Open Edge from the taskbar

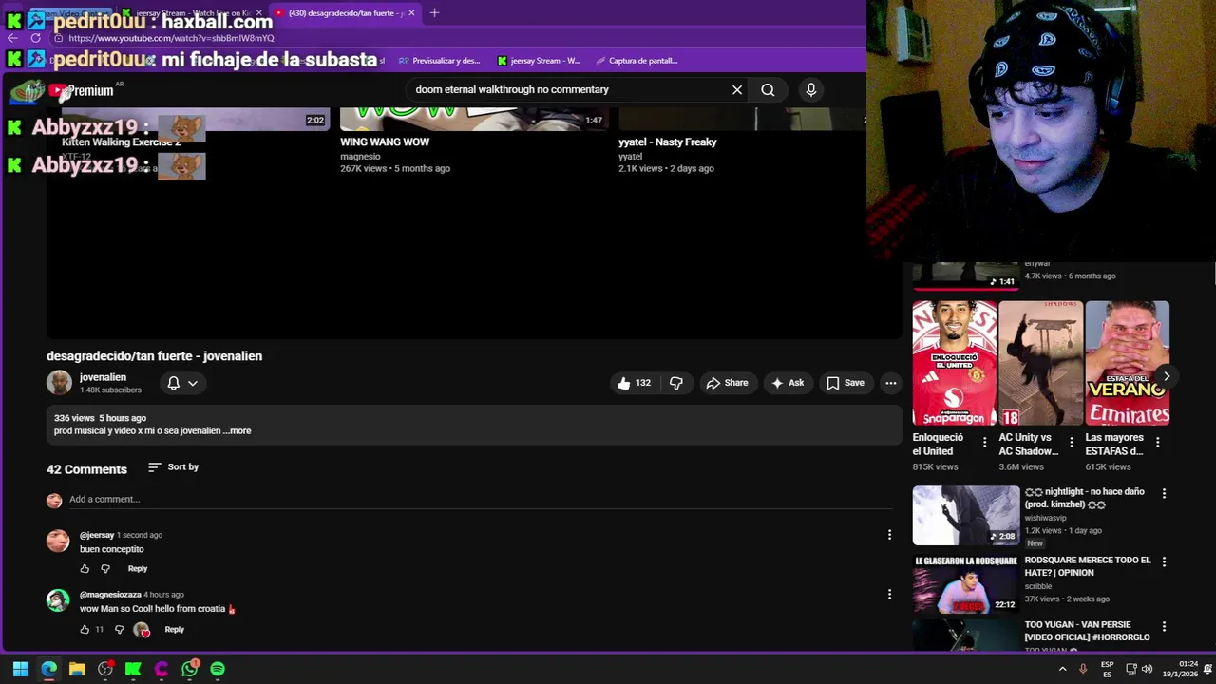[x=48, y=669]
